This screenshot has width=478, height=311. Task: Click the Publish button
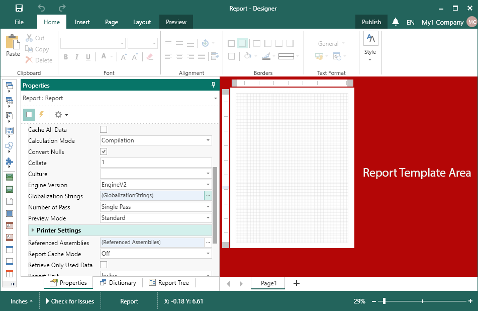(371, 22)
